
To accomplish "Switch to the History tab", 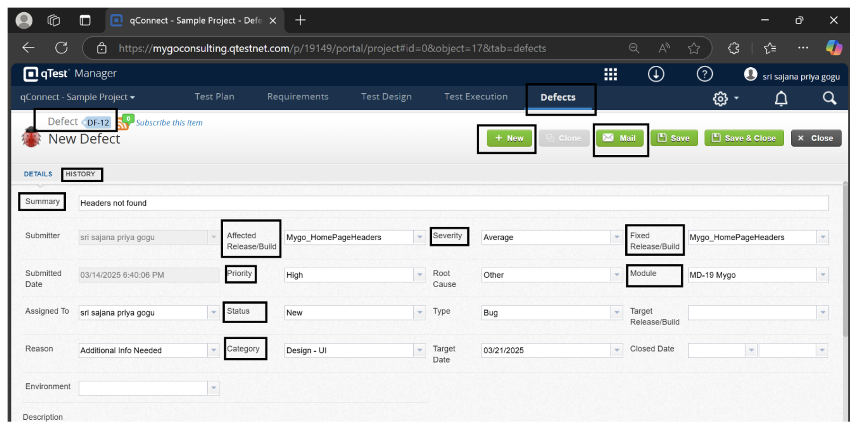I will click(x=81, y=174).
